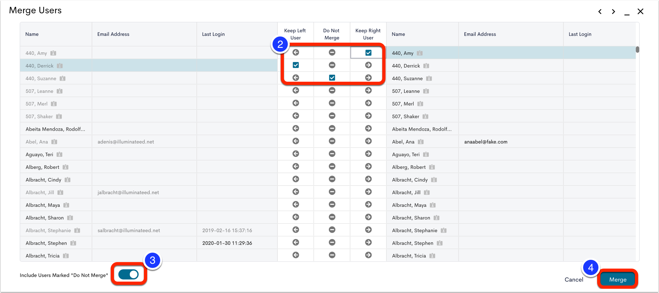Click Keep Left arrow for Aguayo, Teri
The image size is (659, 293).
pos(296,154)
